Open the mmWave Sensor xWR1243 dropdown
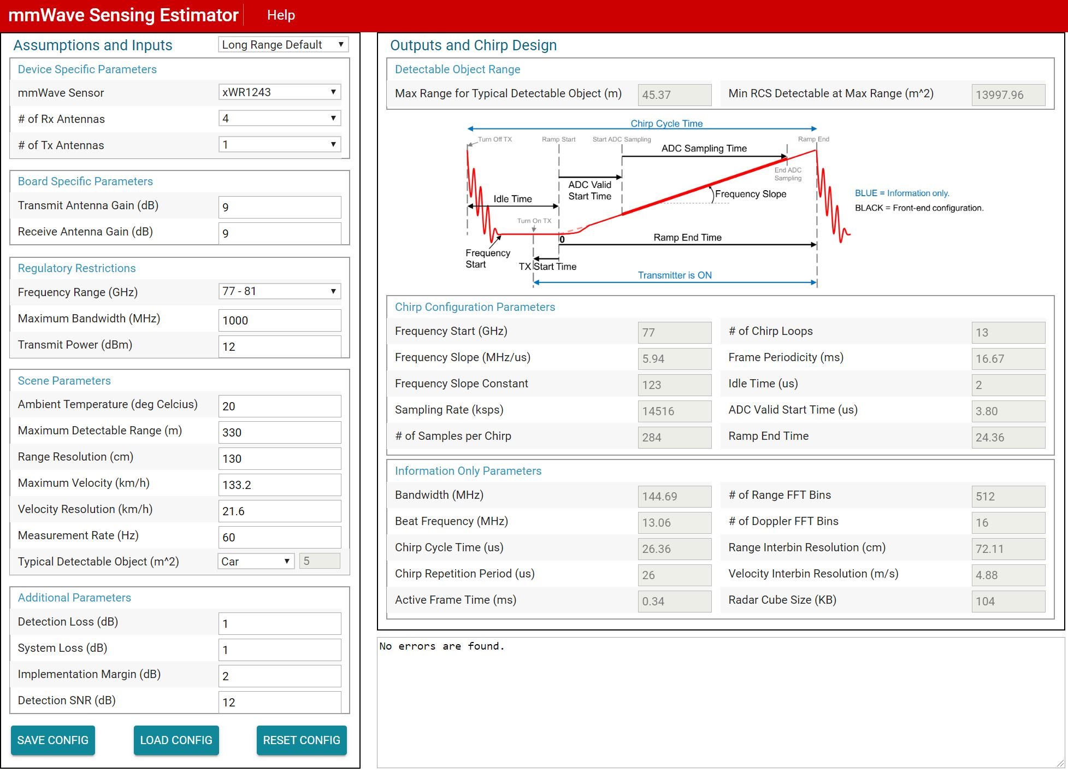 [280, 92]
